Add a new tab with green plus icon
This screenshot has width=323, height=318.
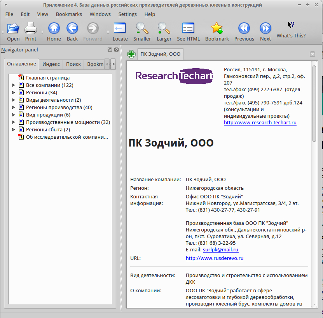[131, 54]
